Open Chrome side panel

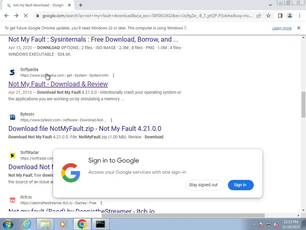280,16
